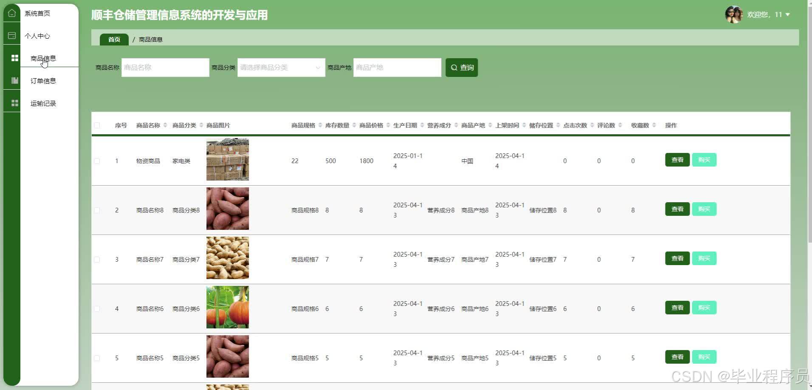Check the 商品名称8 row checkbox
Viewport: 812px width, 390px height.
(x=97, y=210)
